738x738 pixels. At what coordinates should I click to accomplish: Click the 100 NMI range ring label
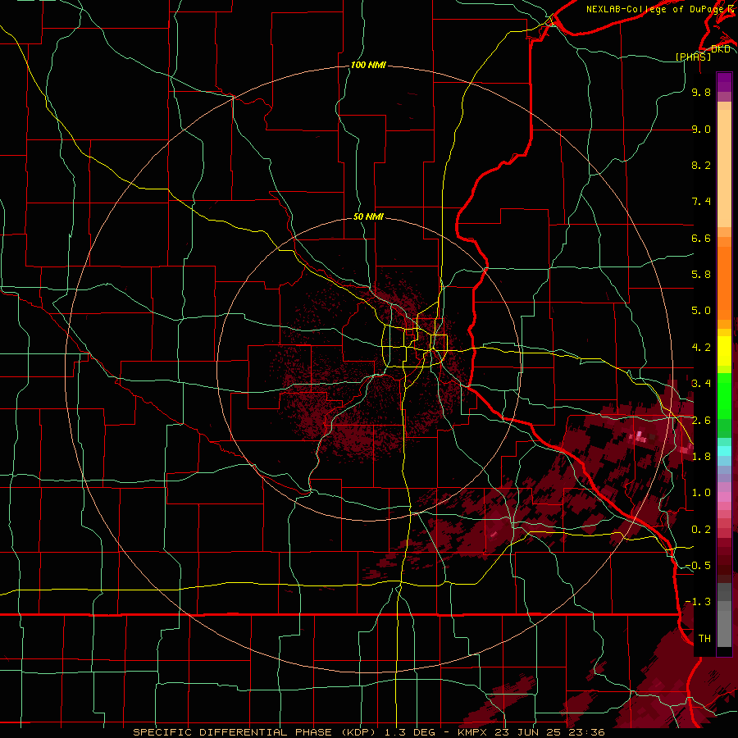click(368, 65)
